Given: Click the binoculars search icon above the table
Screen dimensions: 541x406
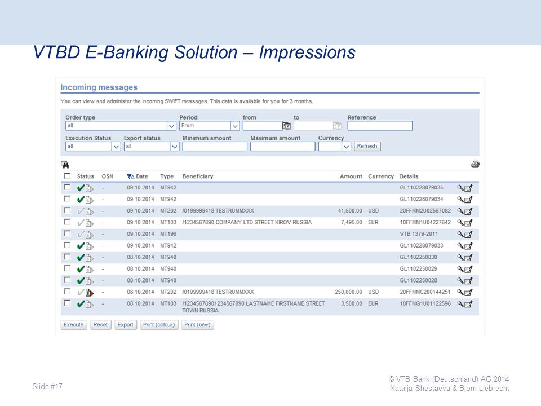Looking at the screenshot, I should click(65, 165).
